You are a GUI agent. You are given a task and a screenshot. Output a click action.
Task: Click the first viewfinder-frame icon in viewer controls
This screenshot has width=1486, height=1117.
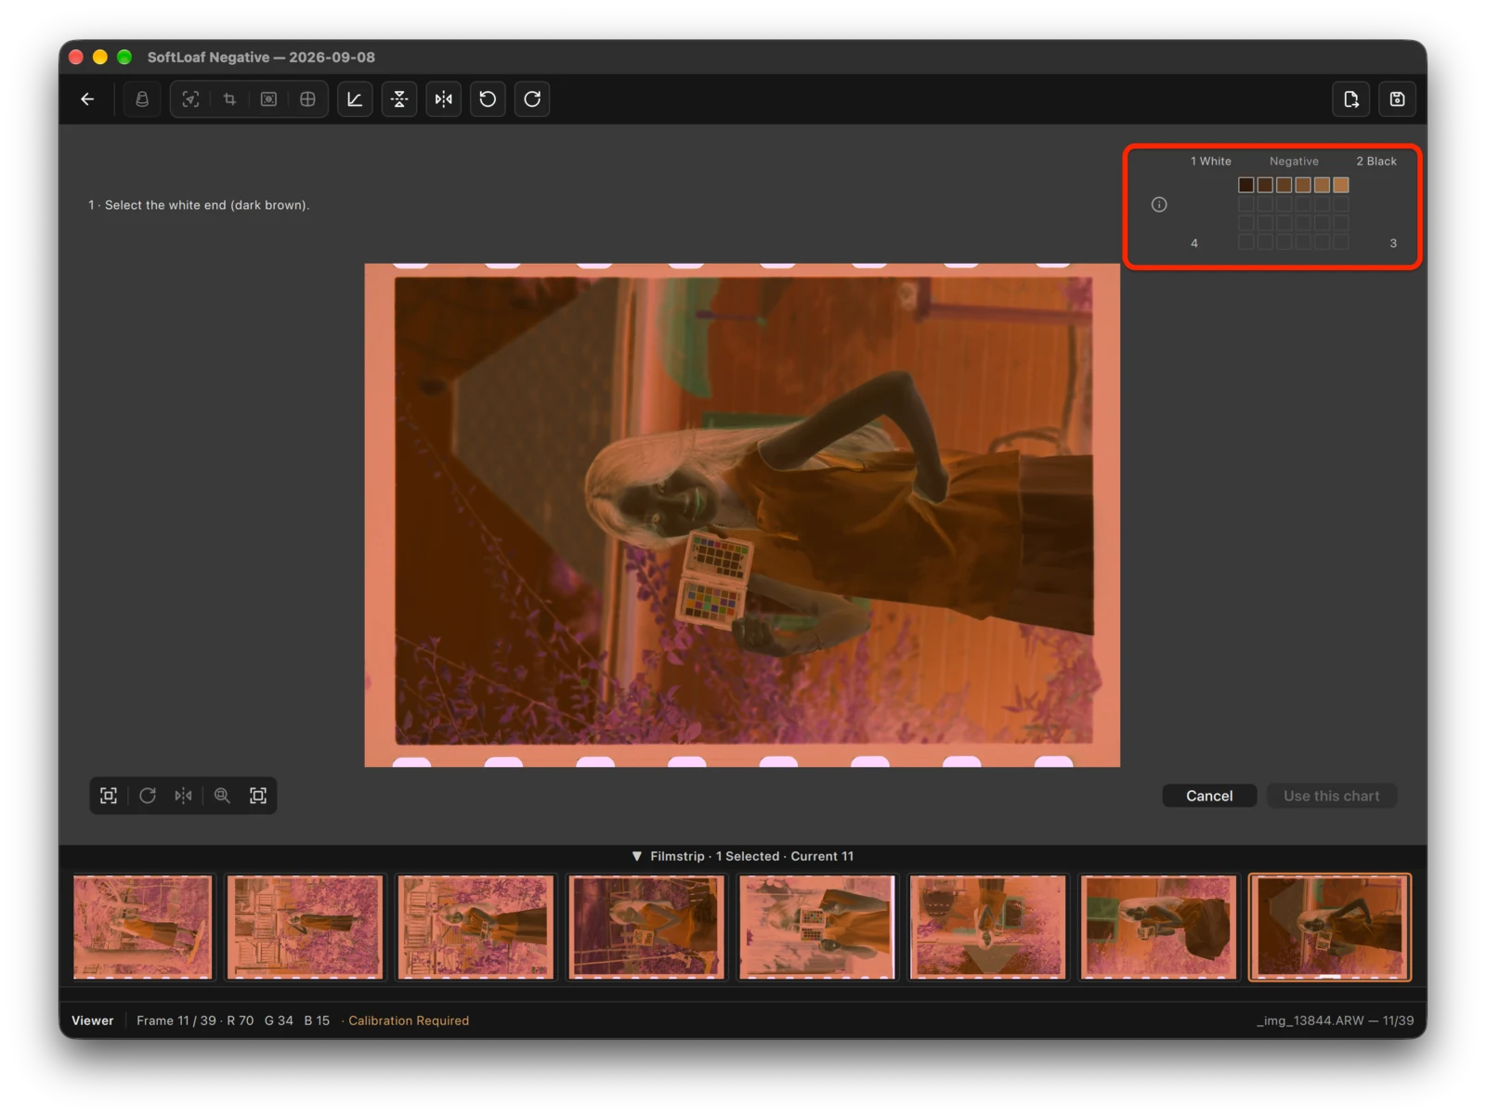pos(109,796)
